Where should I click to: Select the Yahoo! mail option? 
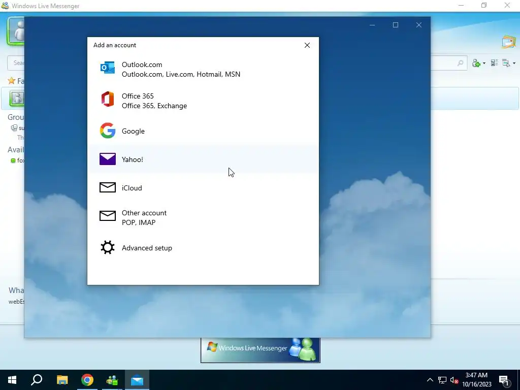pos(203,159)
